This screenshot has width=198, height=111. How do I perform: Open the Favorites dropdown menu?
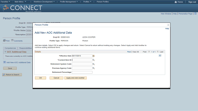[x=5, y=2]
